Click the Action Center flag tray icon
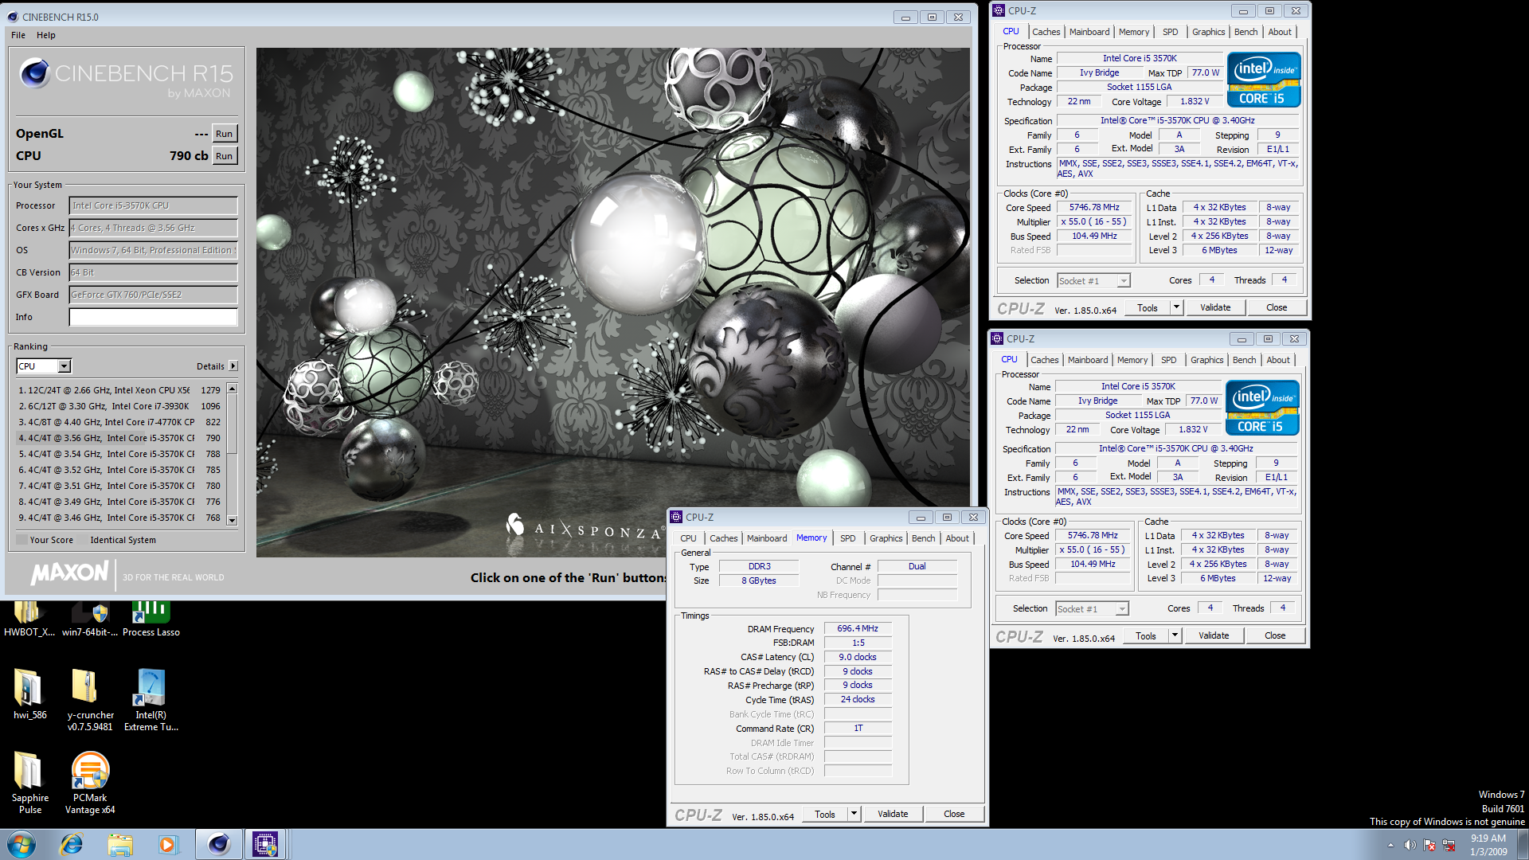This screenshot has width=1529, height=860. (x=1429, y=845)
